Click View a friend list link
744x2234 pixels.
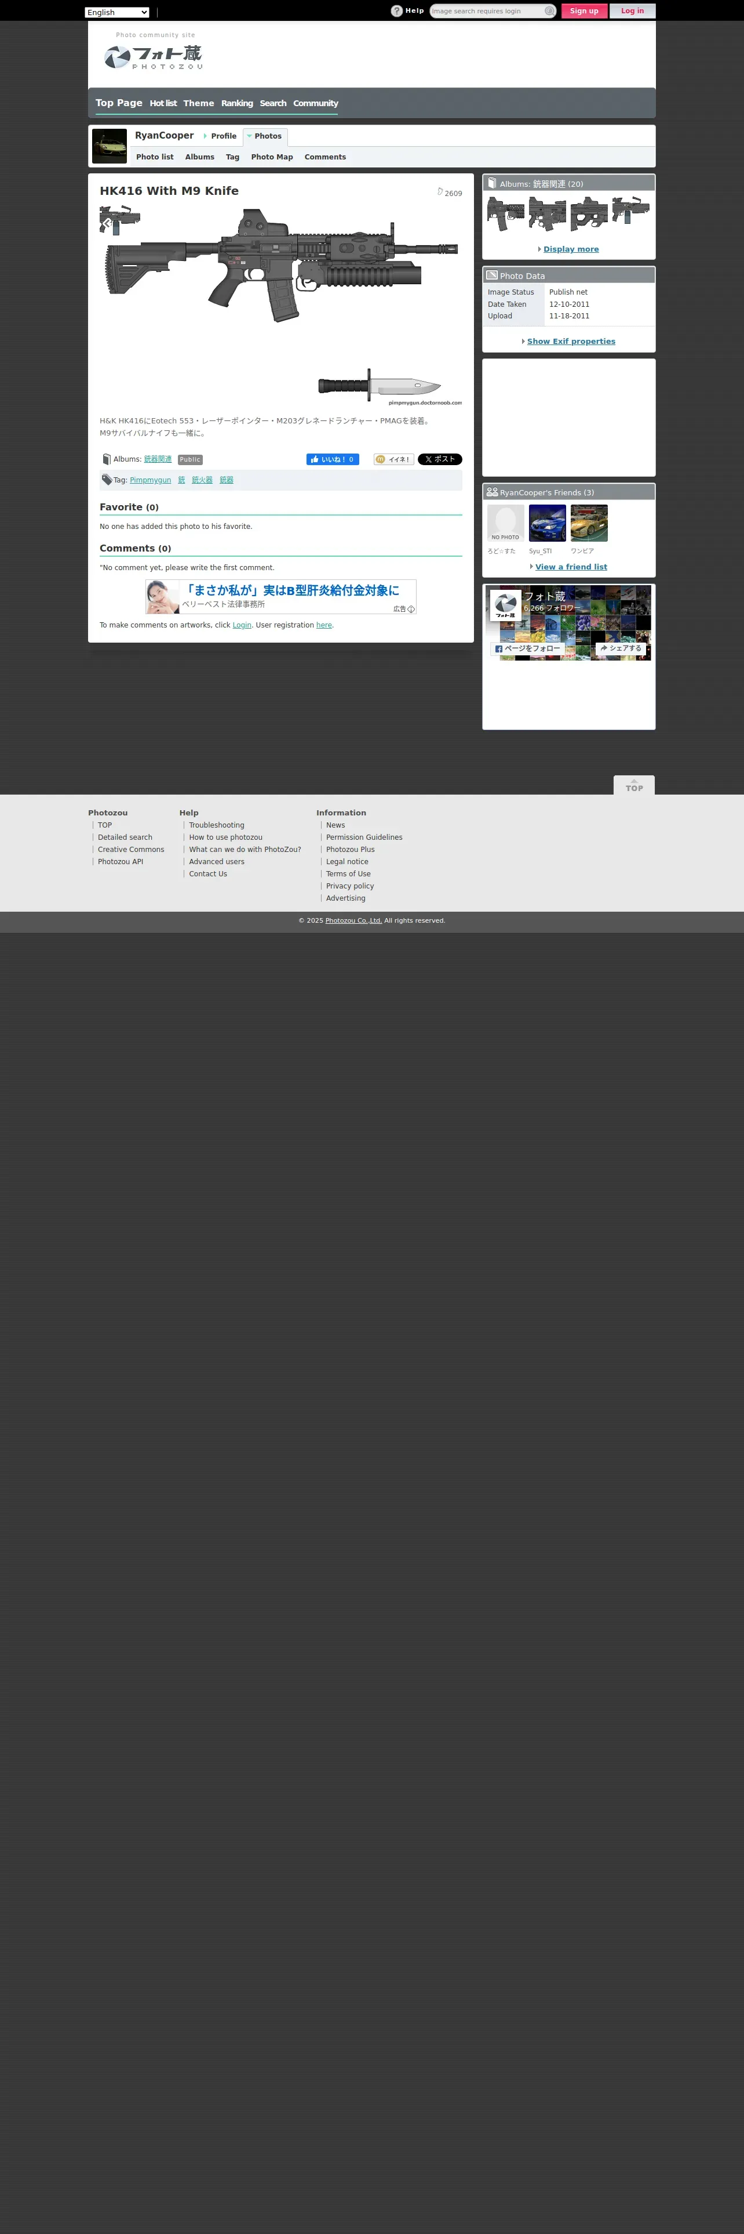click(x=571, y=567)
